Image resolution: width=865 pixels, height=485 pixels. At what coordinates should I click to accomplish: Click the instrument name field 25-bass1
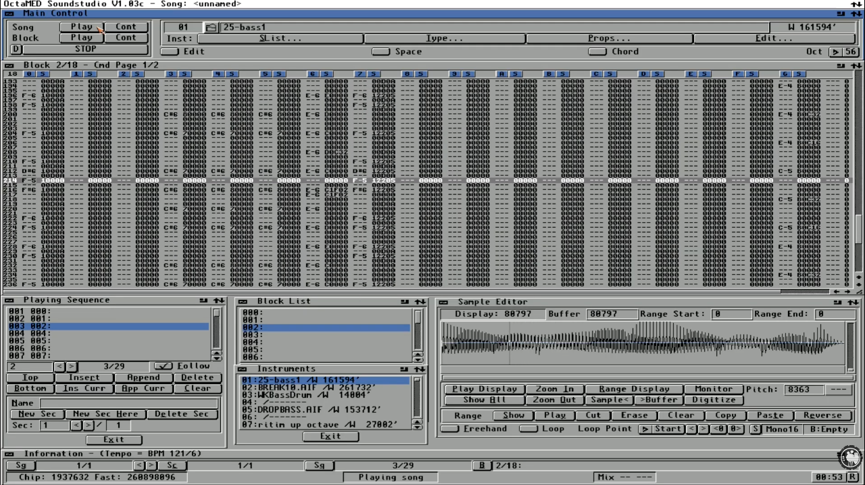tap(494, 28)
